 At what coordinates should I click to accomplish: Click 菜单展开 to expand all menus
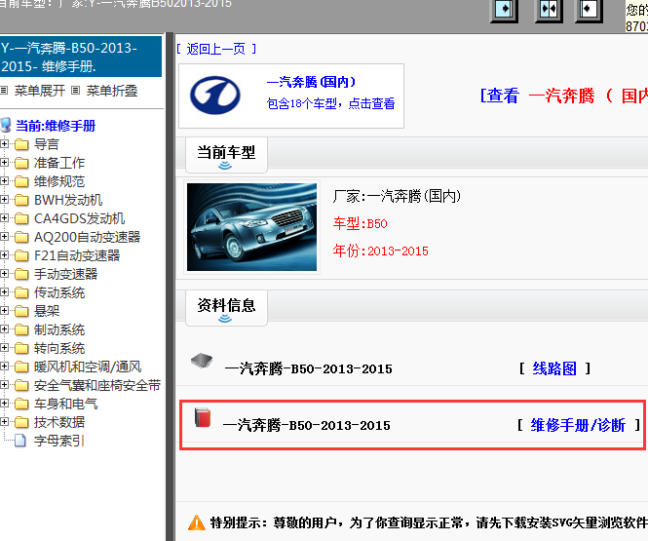tap(40, 91)
